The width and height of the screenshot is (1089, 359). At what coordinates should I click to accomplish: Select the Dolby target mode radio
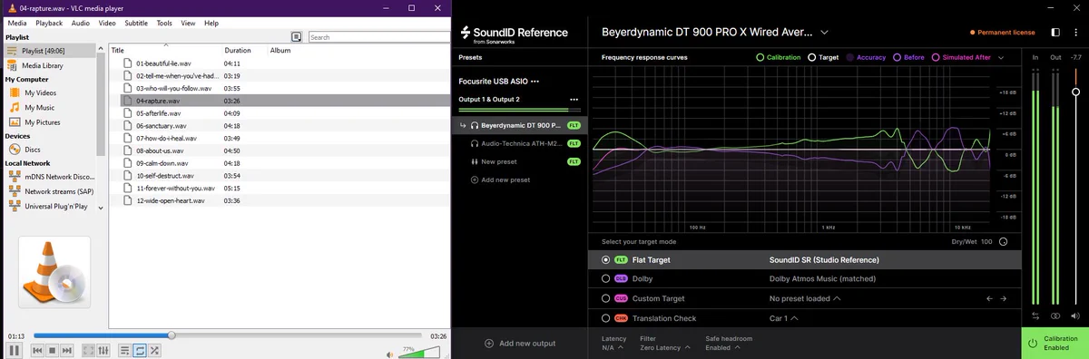coord(606,279)
